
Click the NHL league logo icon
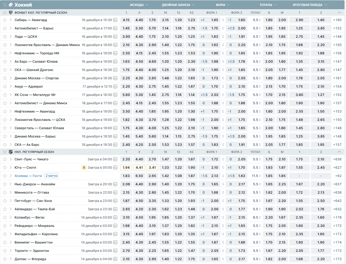click(11, 152)
